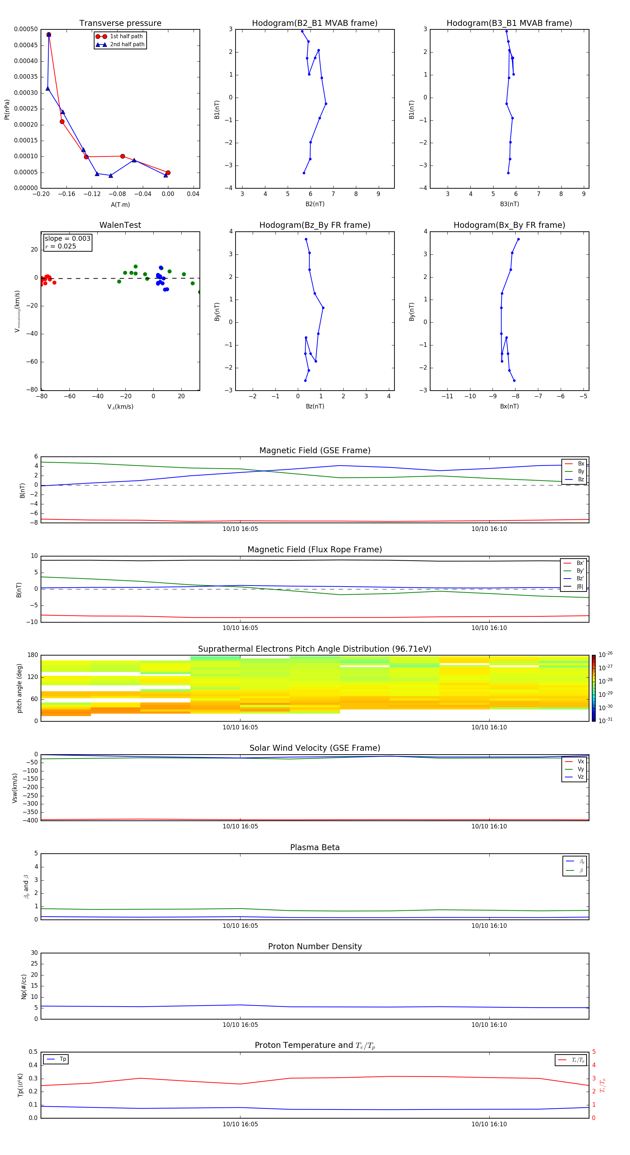Click the 'Proton Temperature and Te/Tp' title
Viewport: 630px width, 1155px height.
(315, 1045)
